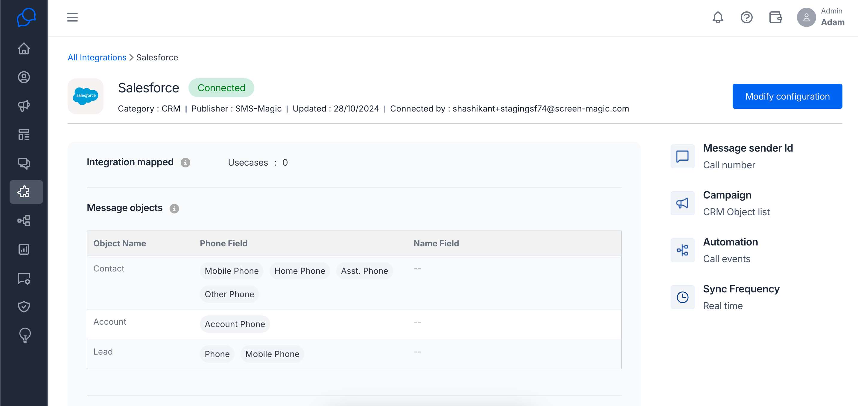This screenshot has height=406, width=858.
Task: Click the Object Name column header
Action: [x=120, y=244]
